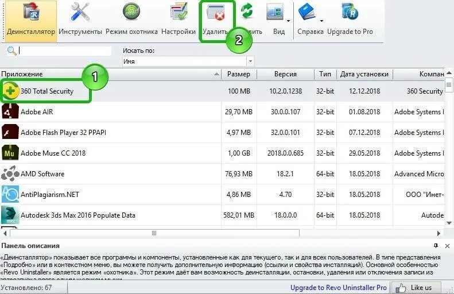Select Adobe Muse CC 2018 name
The width and height of the screenshot is (454, 294).
pos(53,153)
